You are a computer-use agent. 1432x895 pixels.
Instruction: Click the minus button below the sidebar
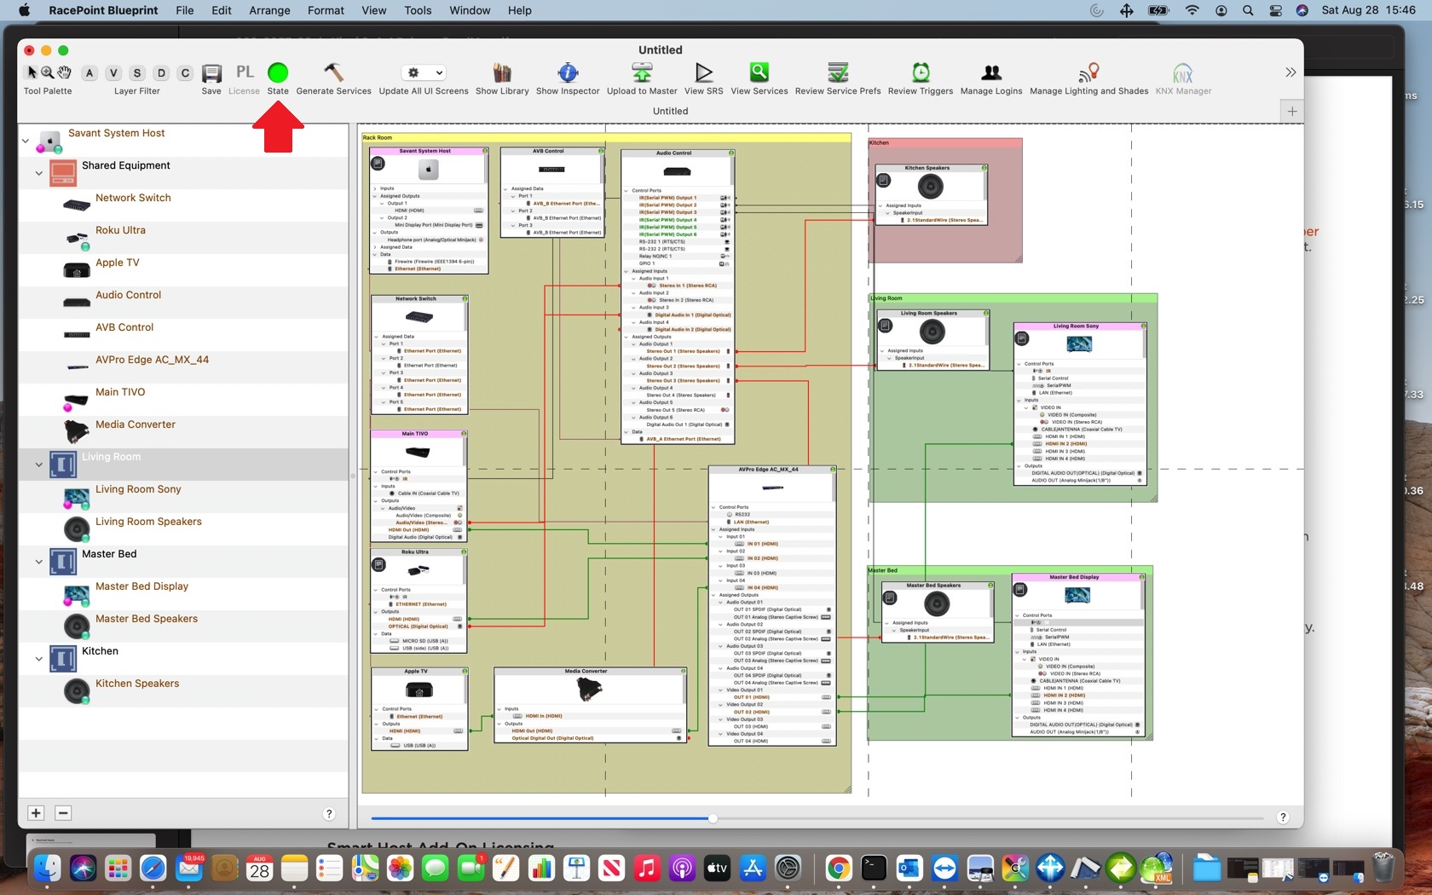point(63,813)
